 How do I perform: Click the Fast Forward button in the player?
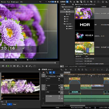point(15,66)
